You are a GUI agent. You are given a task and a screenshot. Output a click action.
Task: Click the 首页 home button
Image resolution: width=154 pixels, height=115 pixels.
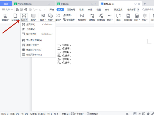click(x=6, y=4)
